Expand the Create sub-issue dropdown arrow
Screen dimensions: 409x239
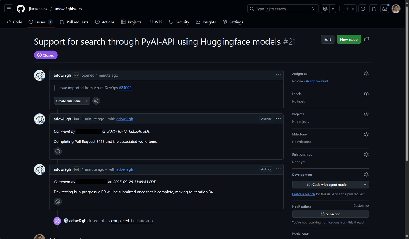click(x=87, y=101)
